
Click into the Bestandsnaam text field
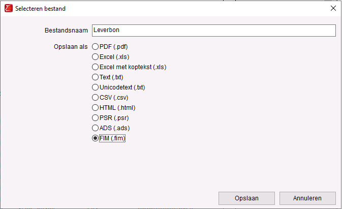click(x=214, y=31)
